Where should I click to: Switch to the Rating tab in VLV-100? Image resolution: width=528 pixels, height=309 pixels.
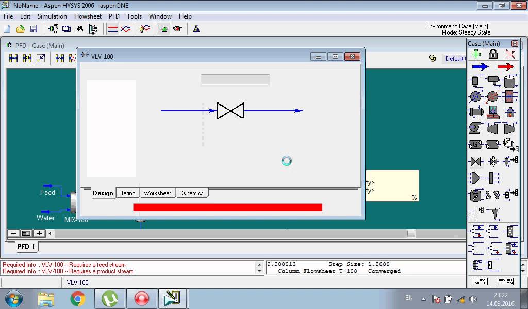pos(127,193)
